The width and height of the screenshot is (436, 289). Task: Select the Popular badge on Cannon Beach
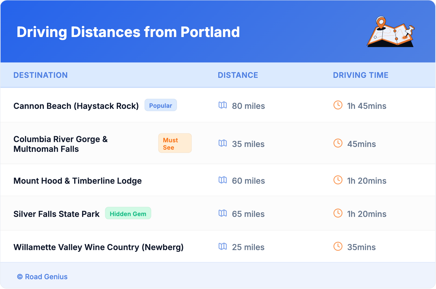(x=161, y=105)
